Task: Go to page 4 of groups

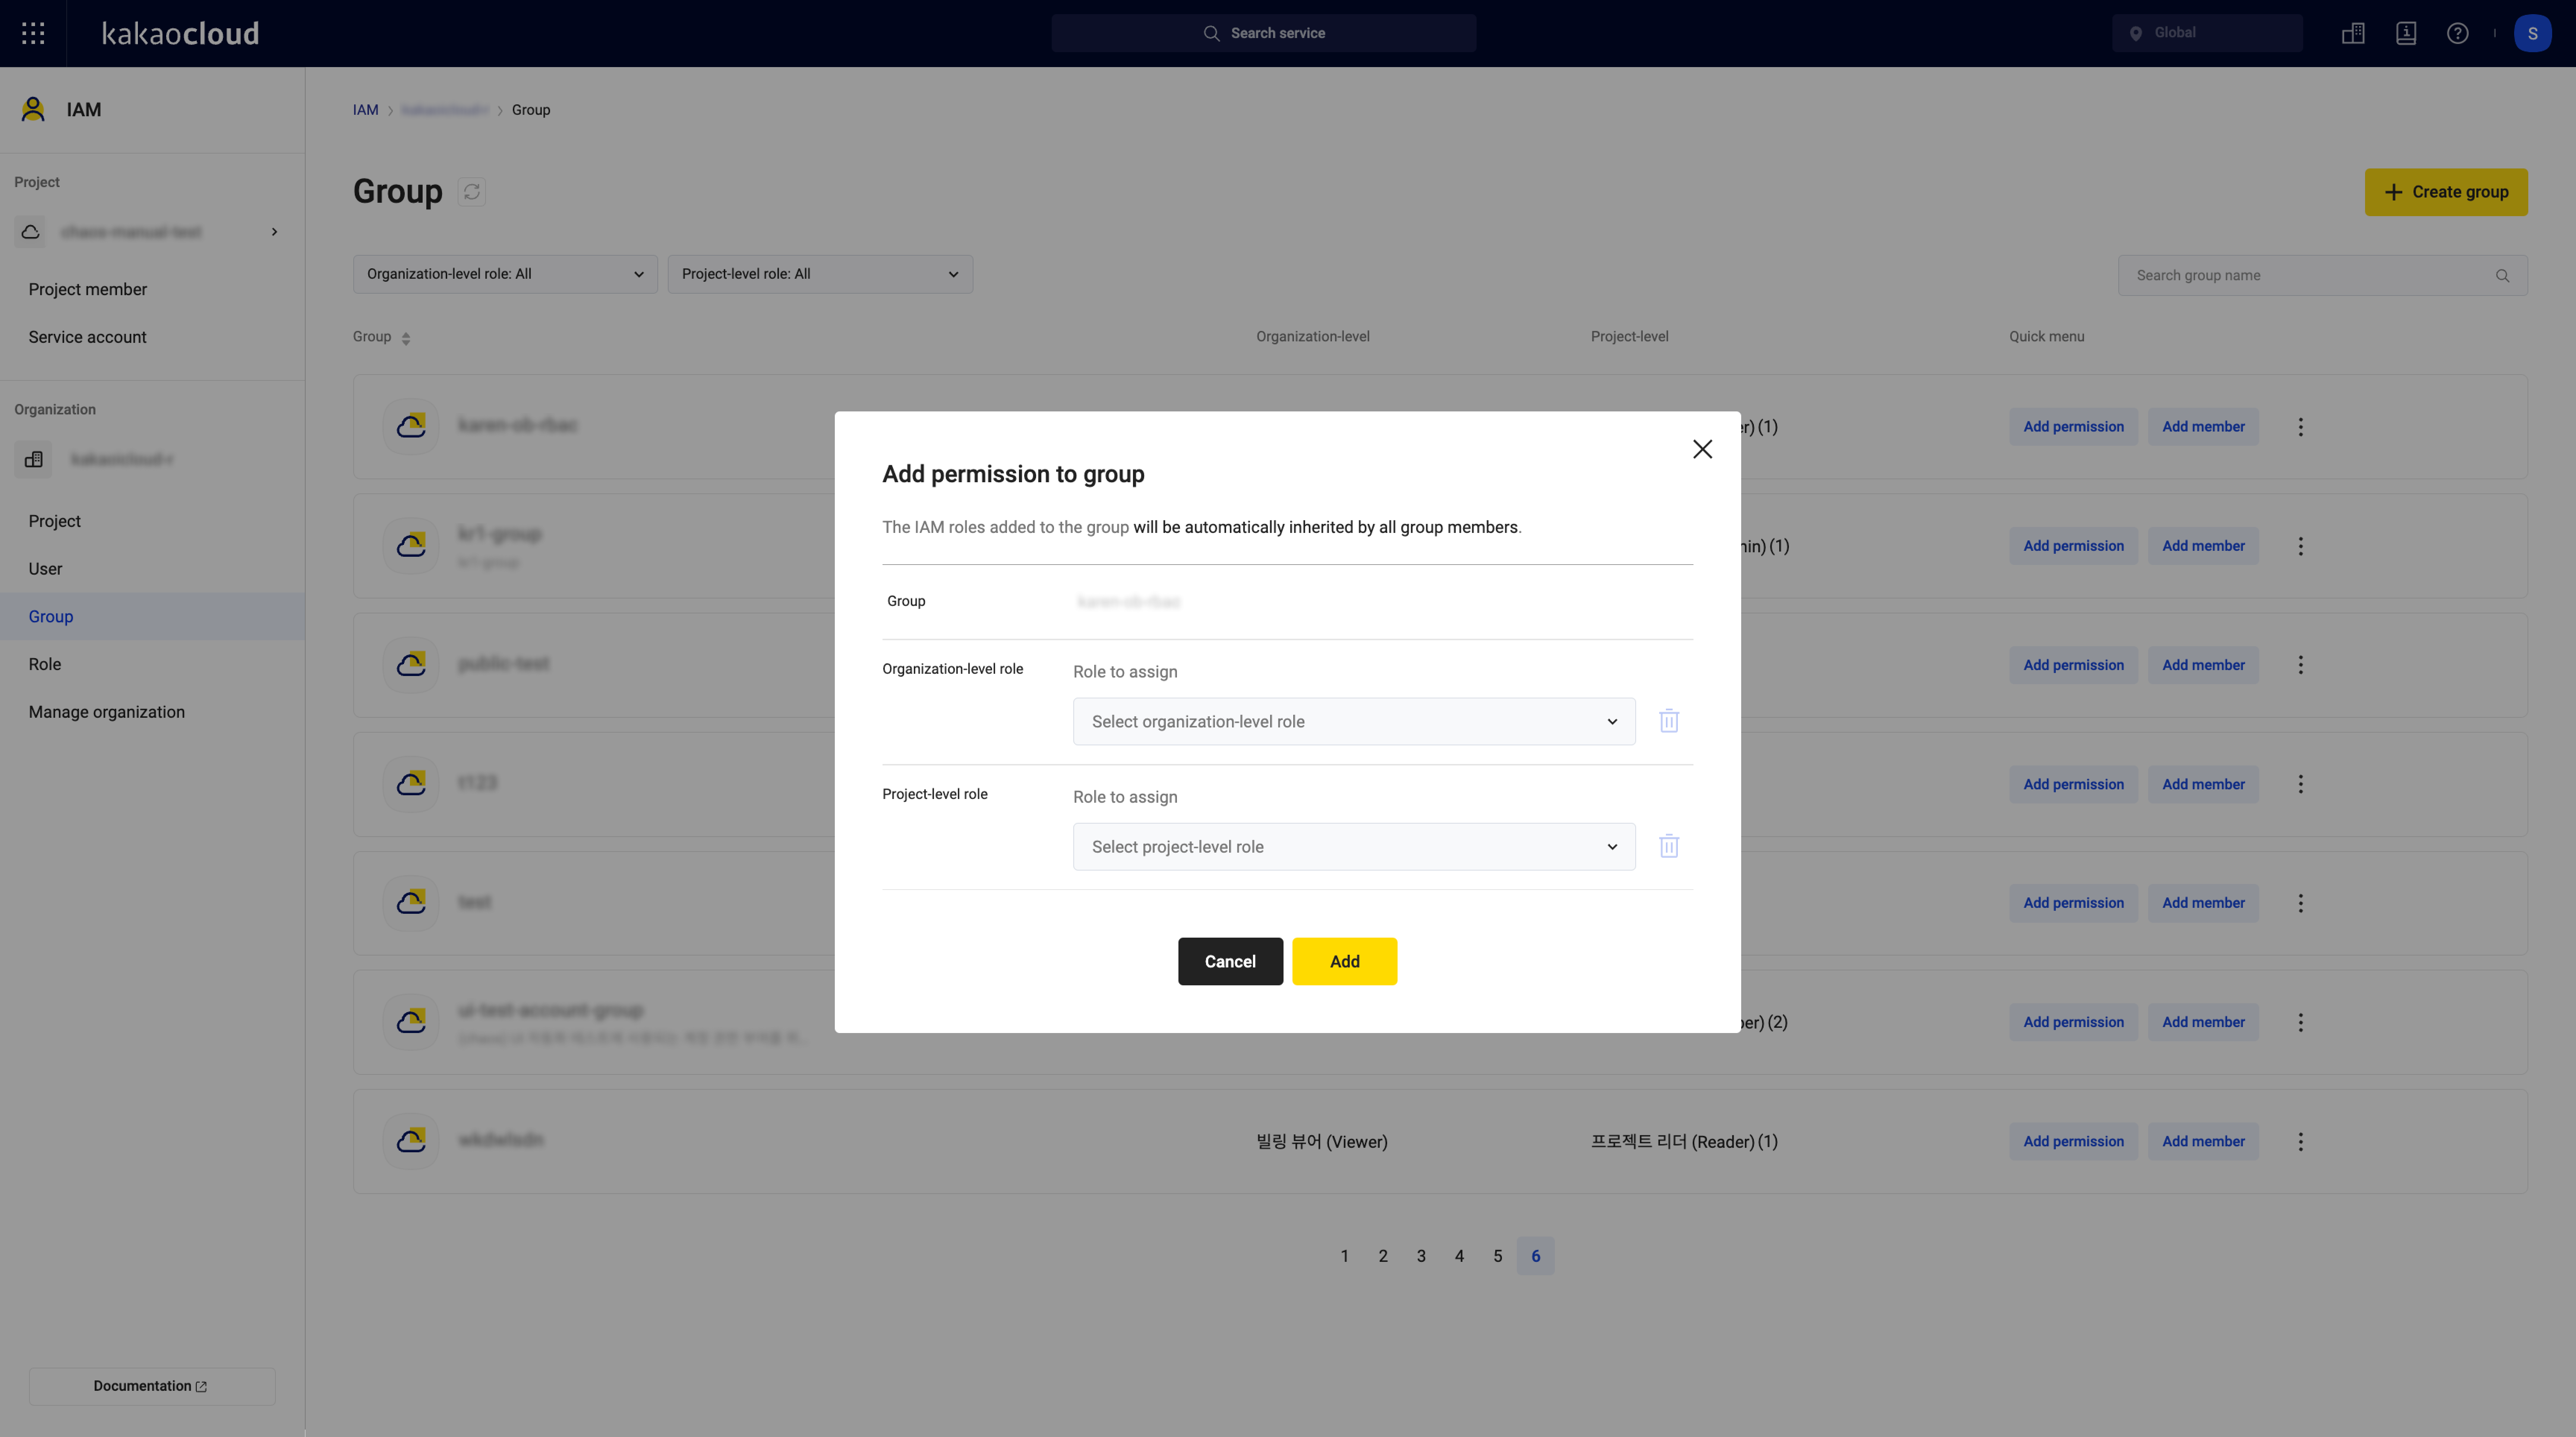Action: [1459, 1256]
